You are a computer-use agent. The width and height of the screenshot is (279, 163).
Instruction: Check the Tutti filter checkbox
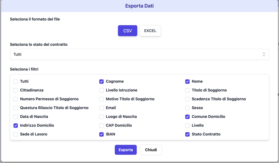click(16, 81)
